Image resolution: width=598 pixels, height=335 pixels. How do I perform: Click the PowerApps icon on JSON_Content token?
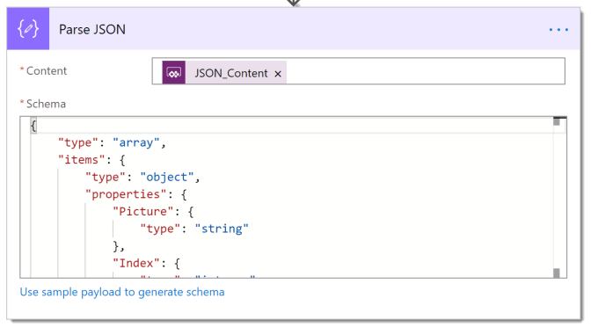(174, 72)
